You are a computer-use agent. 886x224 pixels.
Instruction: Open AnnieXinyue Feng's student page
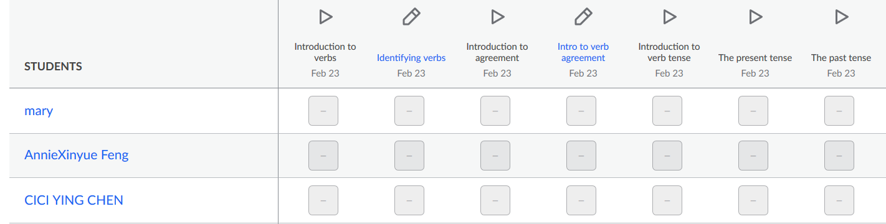click(77, 156)
